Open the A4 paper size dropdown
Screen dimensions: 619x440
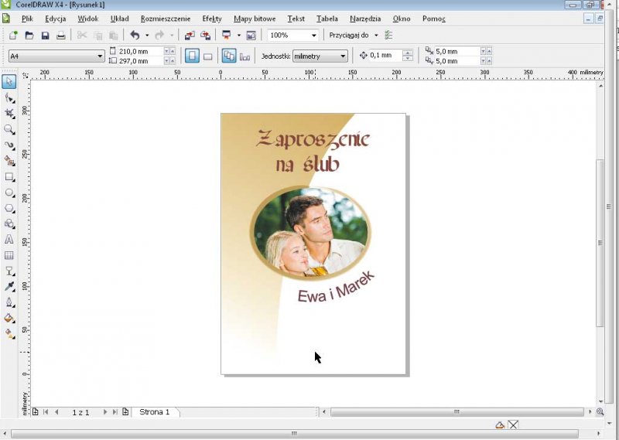100,56
